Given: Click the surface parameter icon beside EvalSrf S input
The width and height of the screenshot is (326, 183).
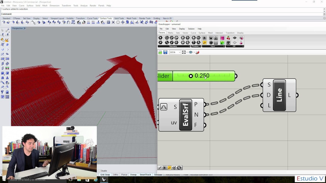Looking at the screenshot, I should tap(164, 107).
